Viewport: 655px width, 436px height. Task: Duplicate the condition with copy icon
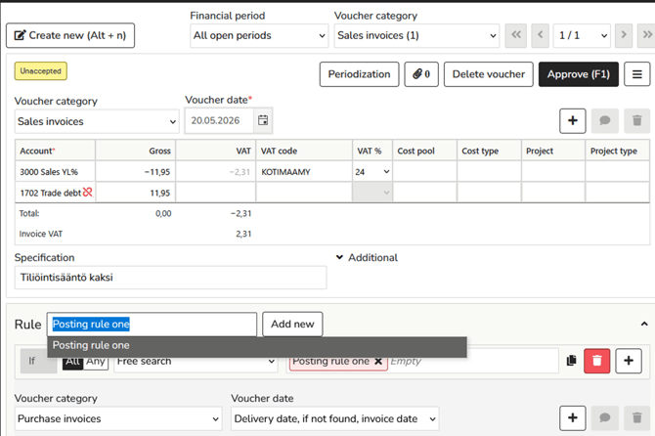(571, 361)
